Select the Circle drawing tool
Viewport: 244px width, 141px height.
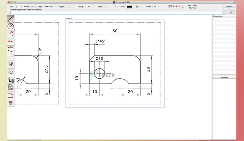click(x=11, y=26)
